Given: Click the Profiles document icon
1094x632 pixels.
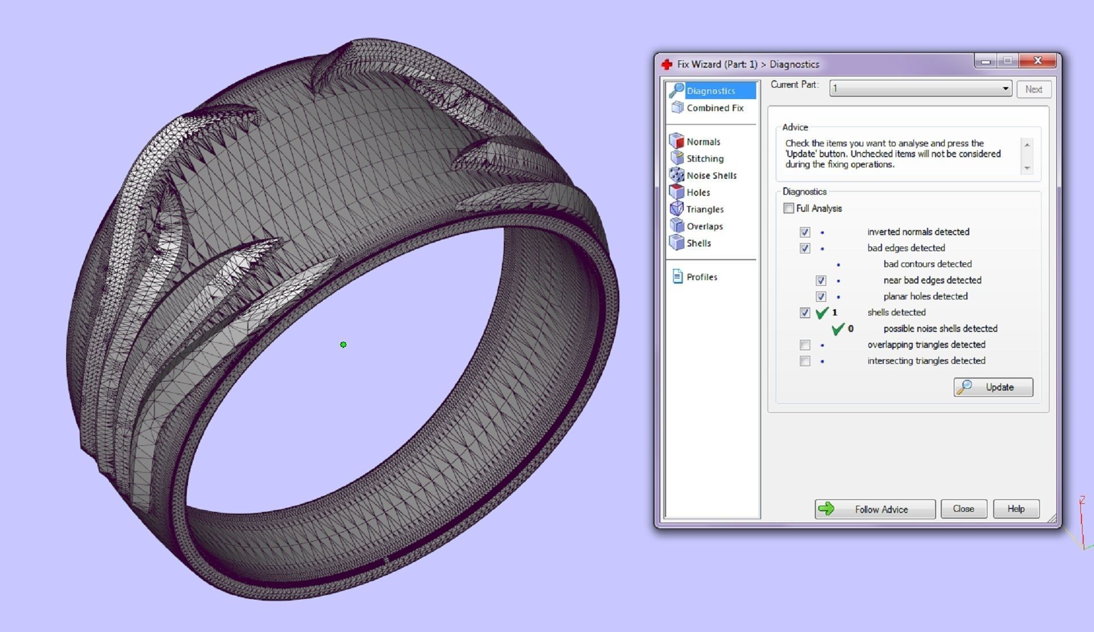Looking at the screenshot, I should [677, 277].
